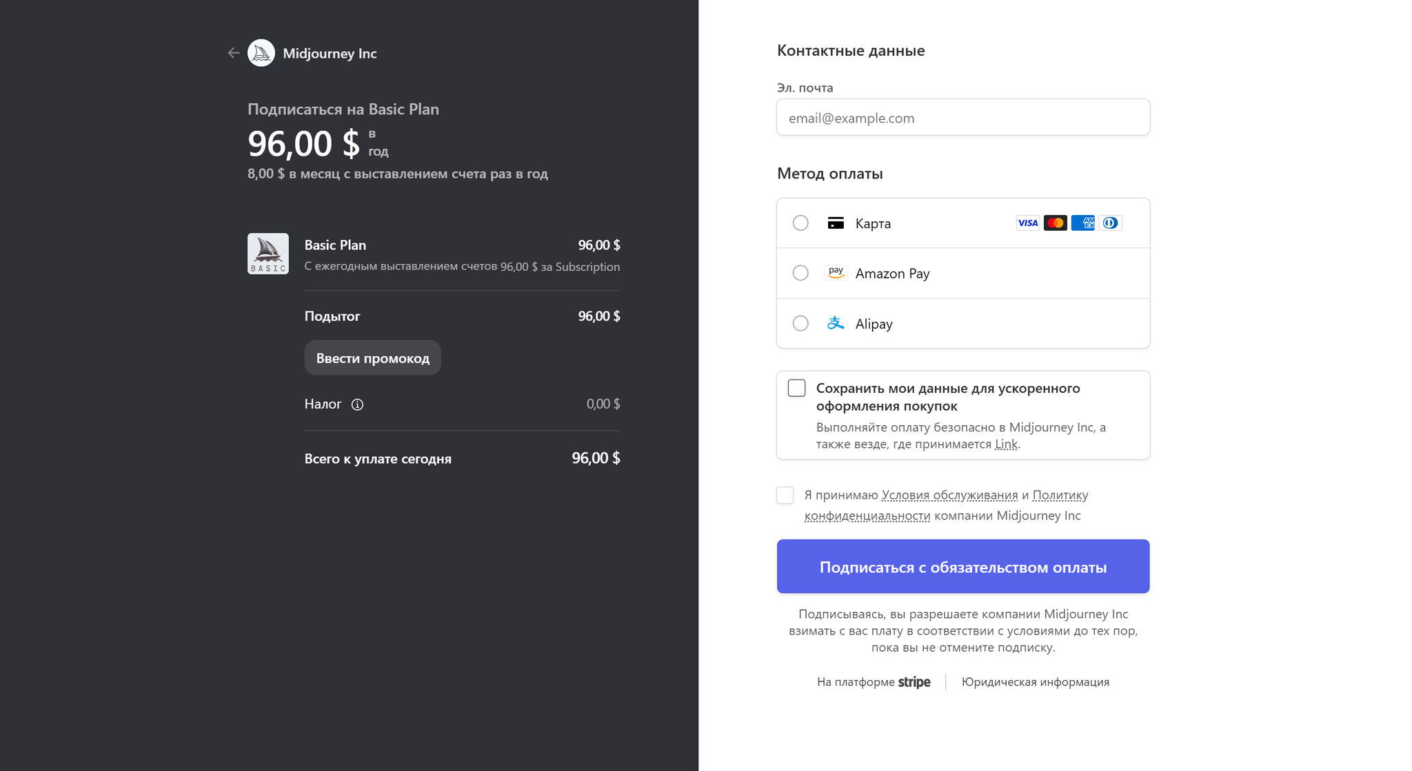This screenshot has height=771, width=1412.
Task: Click the Diners Club logo
Action: pos(1111,223)
